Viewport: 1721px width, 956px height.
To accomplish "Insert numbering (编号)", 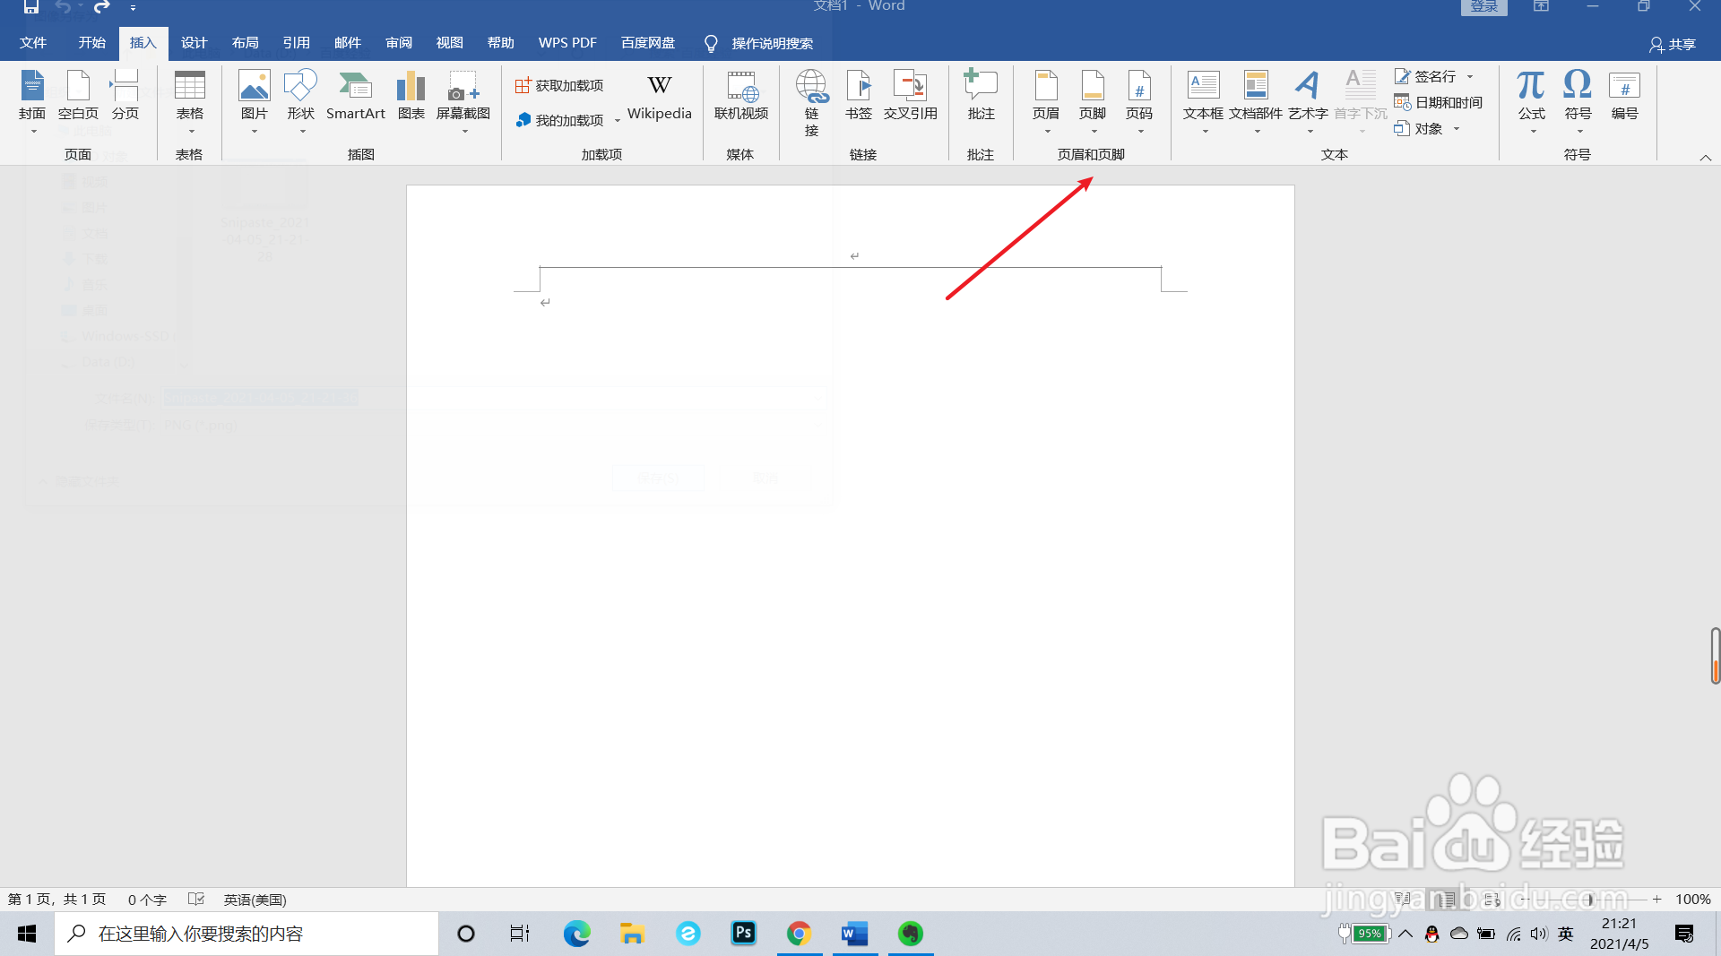I will click(x=1624, y=95).
